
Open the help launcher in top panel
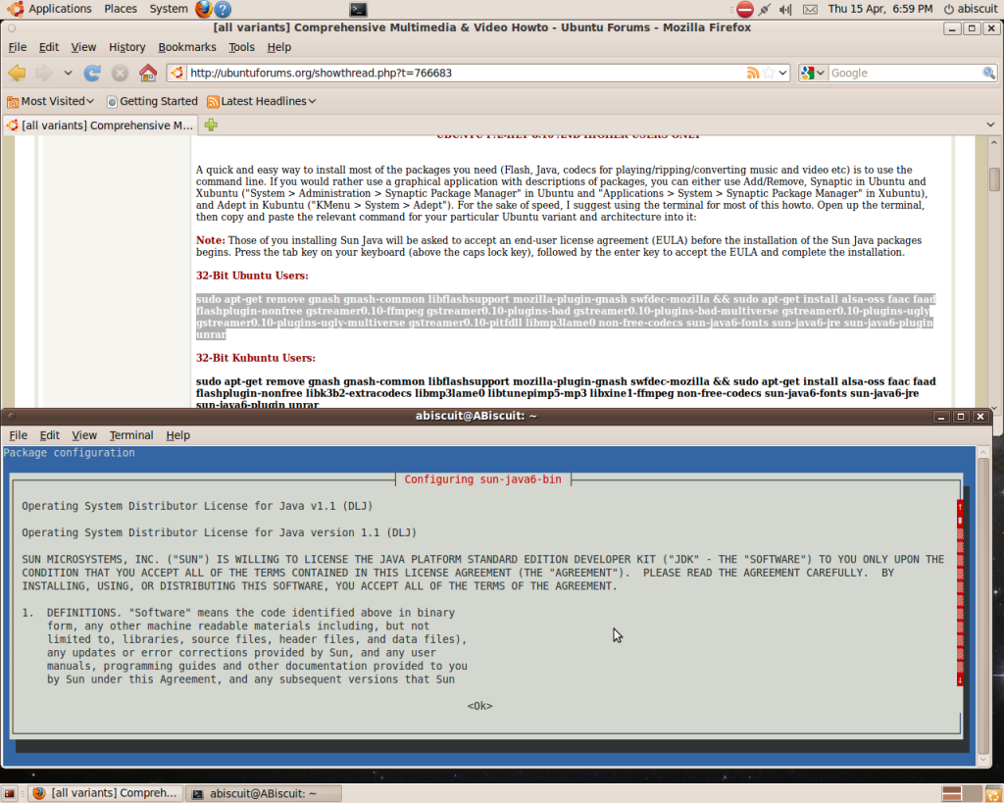click(x=223, y=9)
